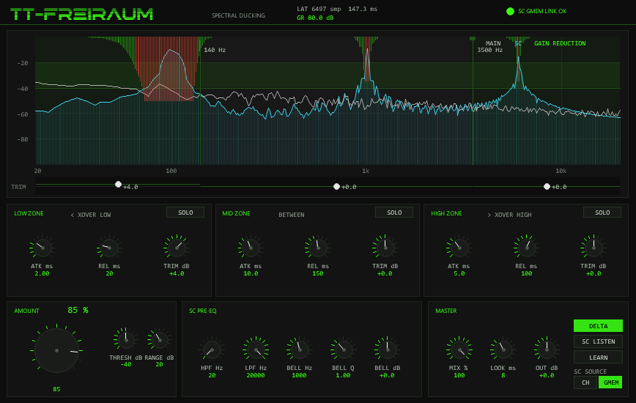Click the MAIN legend label
Viewport: 636px width, 403px height.
coord(493,43)
